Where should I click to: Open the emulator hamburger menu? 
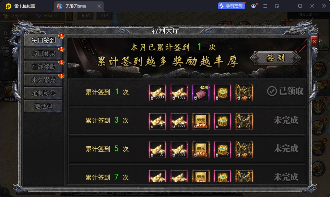click(265, 6)
